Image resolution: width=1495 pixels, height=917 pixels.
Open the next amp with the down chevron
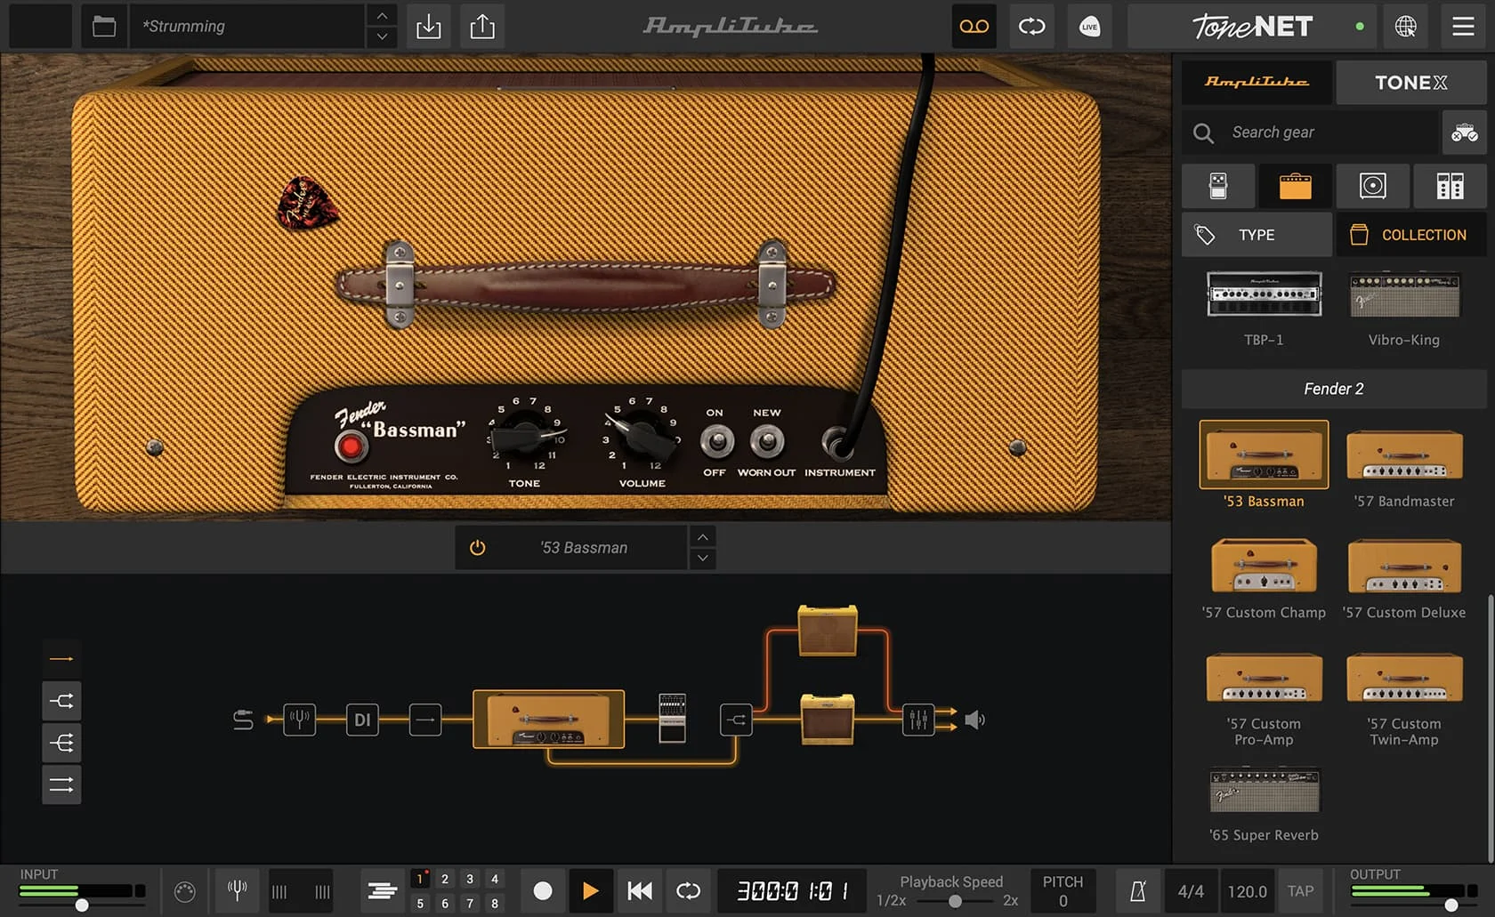[702, 559]
